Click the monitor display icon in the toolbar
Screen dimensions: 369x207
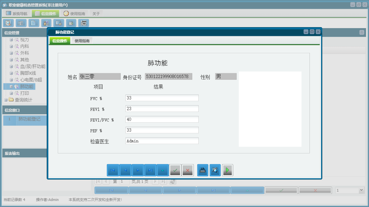(x=58, y=23)
